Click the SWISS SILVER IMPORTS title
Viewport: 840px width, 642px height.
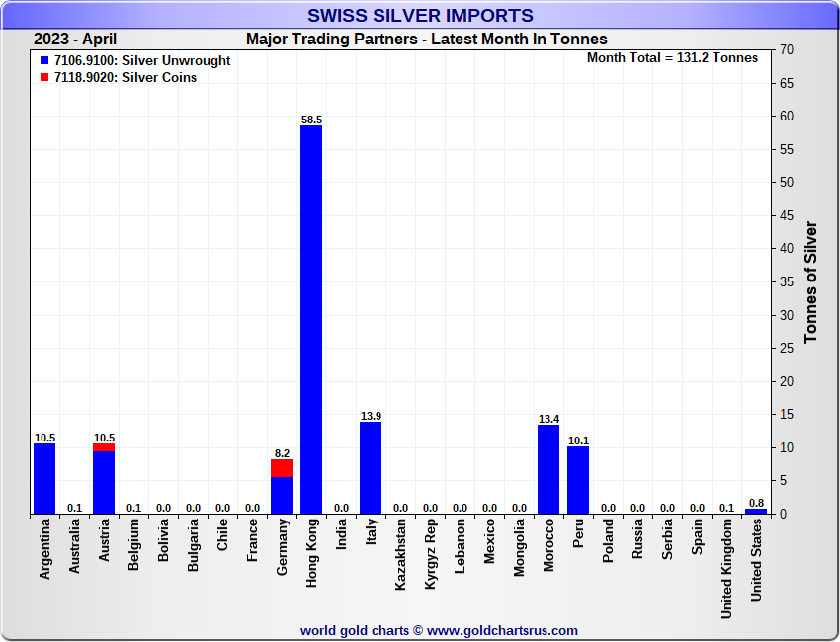420,16
